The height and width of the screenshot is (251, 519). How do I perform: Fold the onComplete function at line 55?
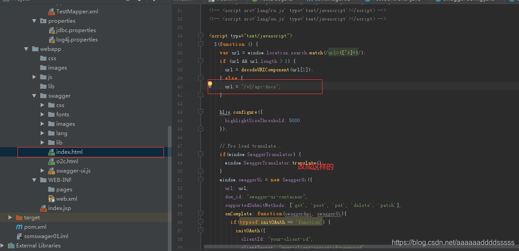200,214
